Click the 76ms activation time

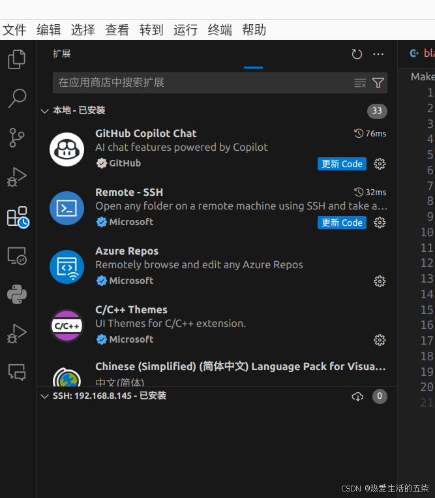click(x=370, y=133)
